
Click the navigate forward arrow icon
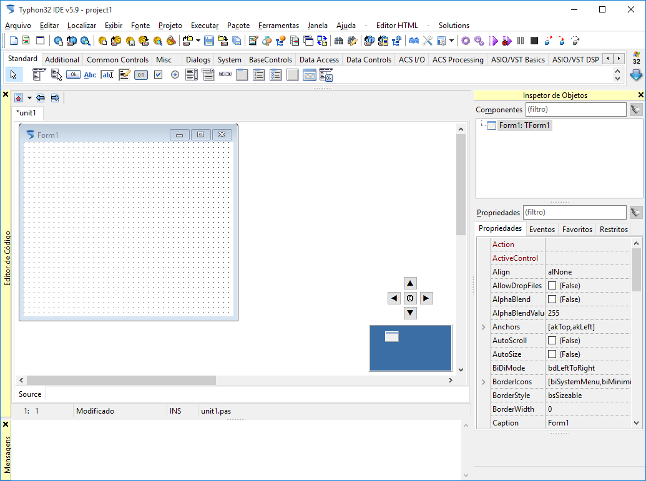coord(55,98)
